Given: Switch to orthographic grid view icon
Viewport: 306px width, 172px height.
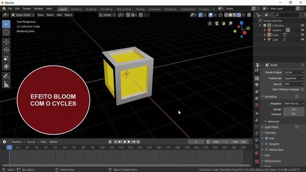Looking at the screenshot, I should (210, 23).
